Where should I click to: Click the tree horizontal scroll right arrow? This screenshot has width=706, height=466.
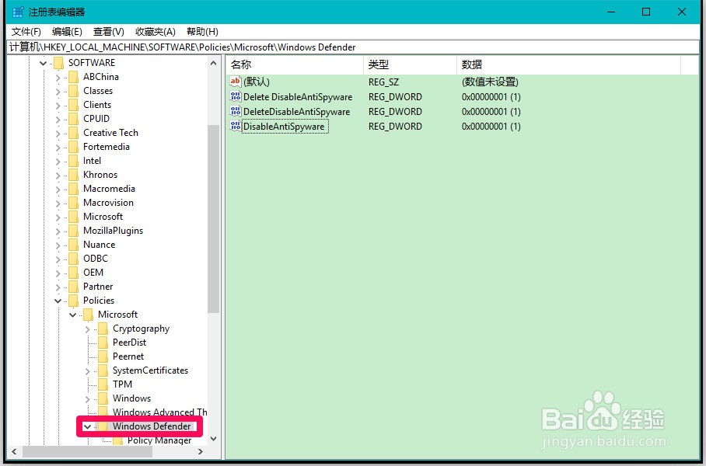[201, 451]
